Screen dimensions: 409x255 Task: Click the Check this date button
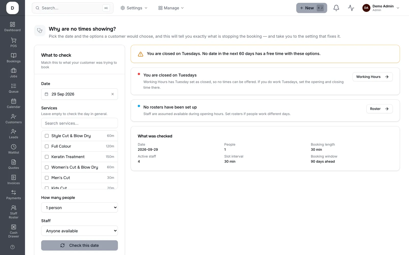point(79,245)
